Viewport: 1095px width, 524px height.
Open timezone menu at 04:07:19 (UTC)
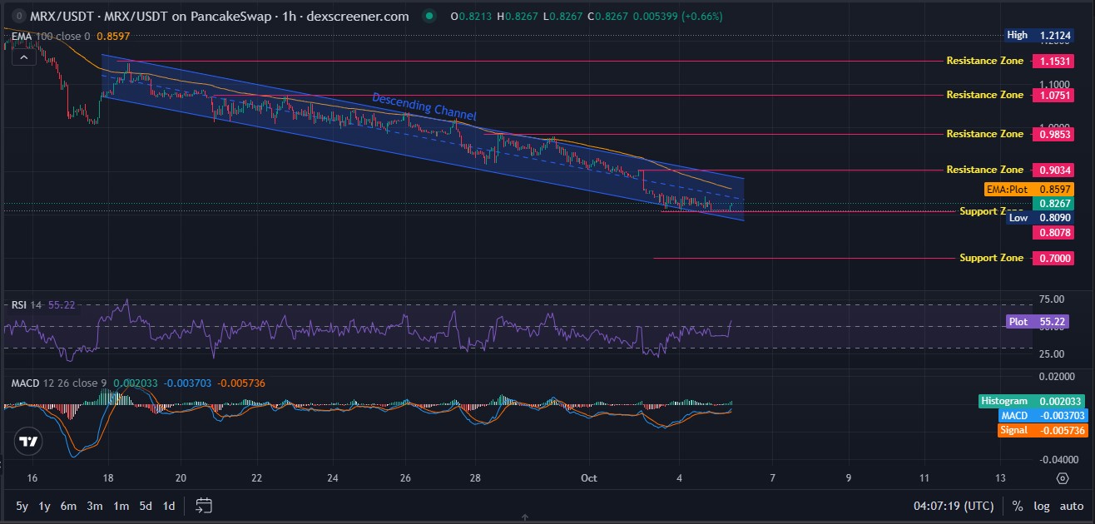(x=953, y=505)
